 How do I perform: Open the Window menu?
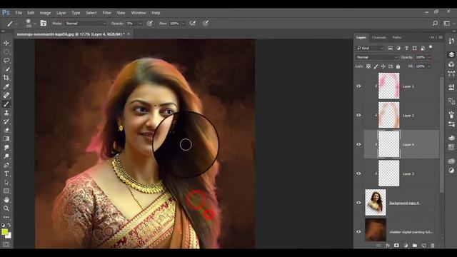point(139,13)
